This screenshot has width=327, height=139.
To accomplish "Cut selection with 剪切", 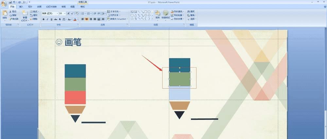I will click(13, 11).
